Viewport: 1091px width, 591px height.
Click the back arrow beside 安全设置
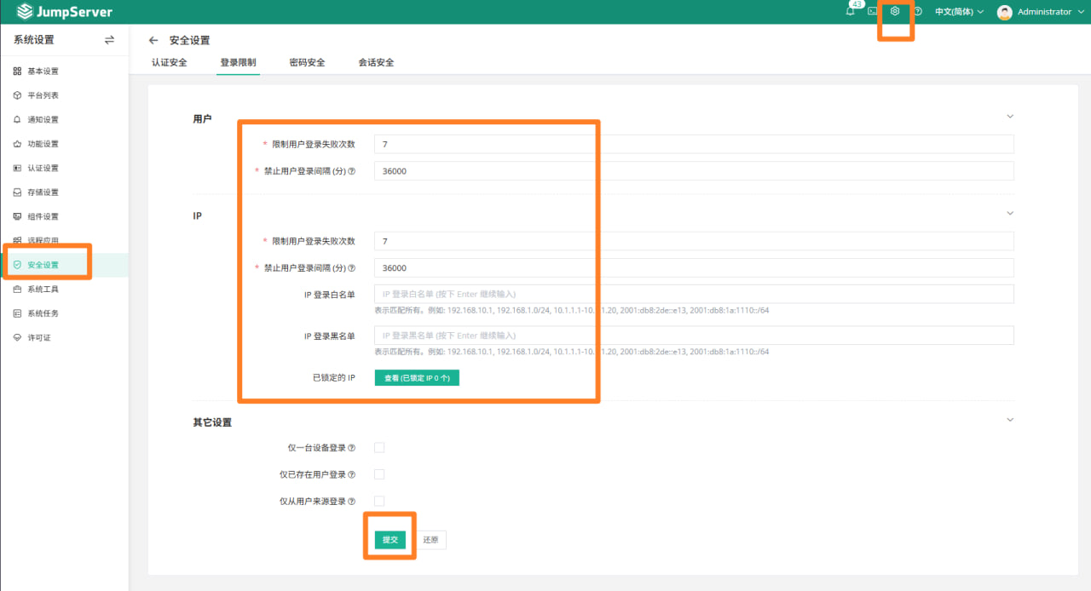(x=153, y=40)
